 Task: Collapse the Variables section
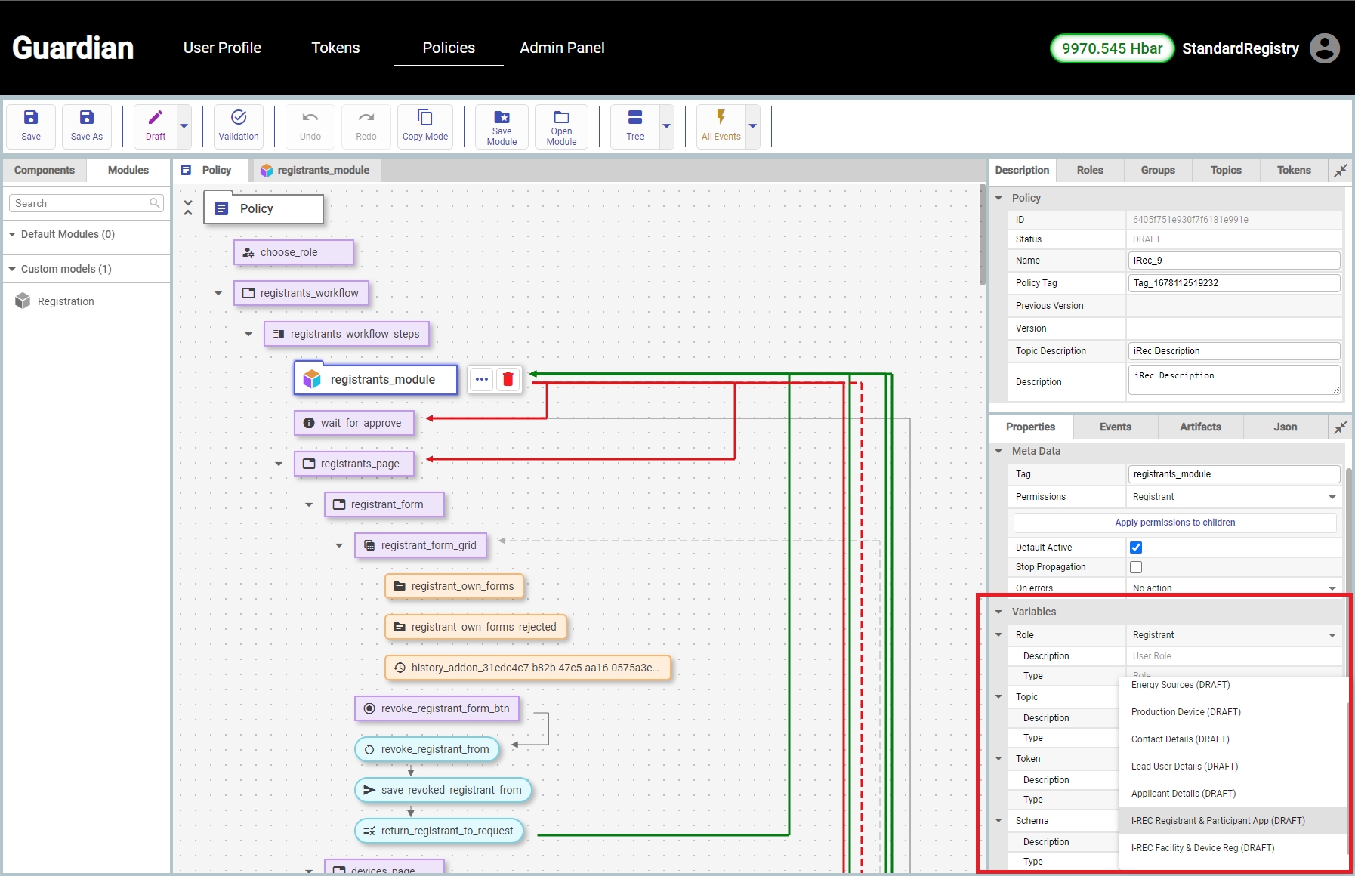[999, 612]
